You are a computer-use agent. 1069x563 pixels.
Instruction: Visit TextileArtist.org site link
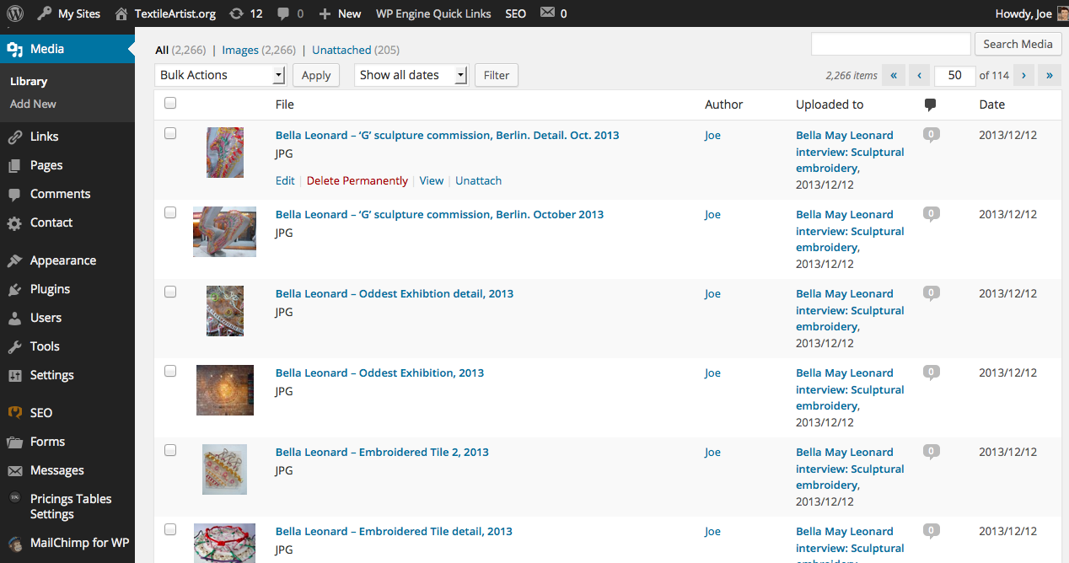tap(166, 13)
